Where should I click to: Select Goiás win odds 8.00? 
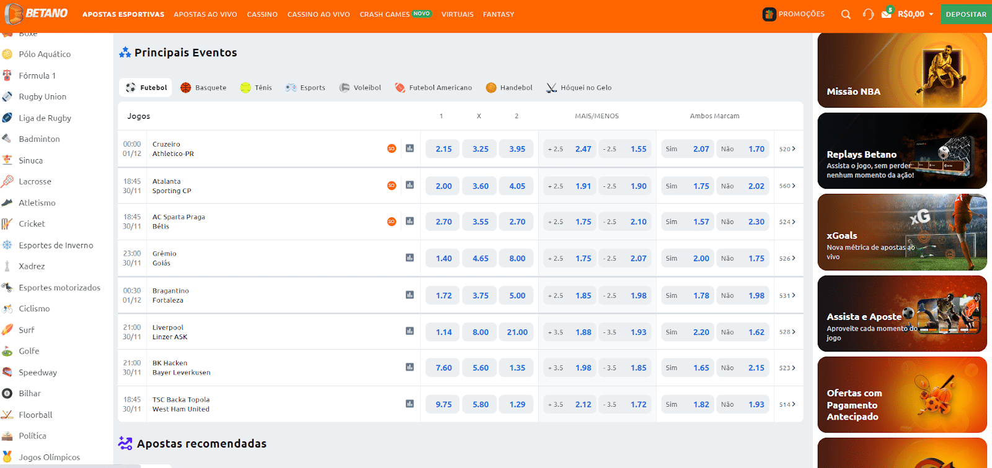(517, 258)
